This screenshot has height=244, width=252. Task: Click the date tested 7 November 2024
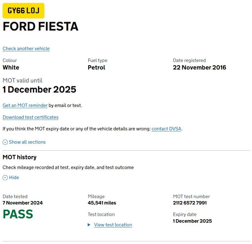coord(23,203)
